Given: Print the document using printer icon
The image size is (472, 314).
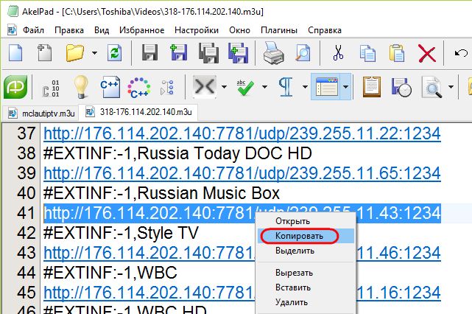Looking at the screenshot, I should tap(273, 53).
